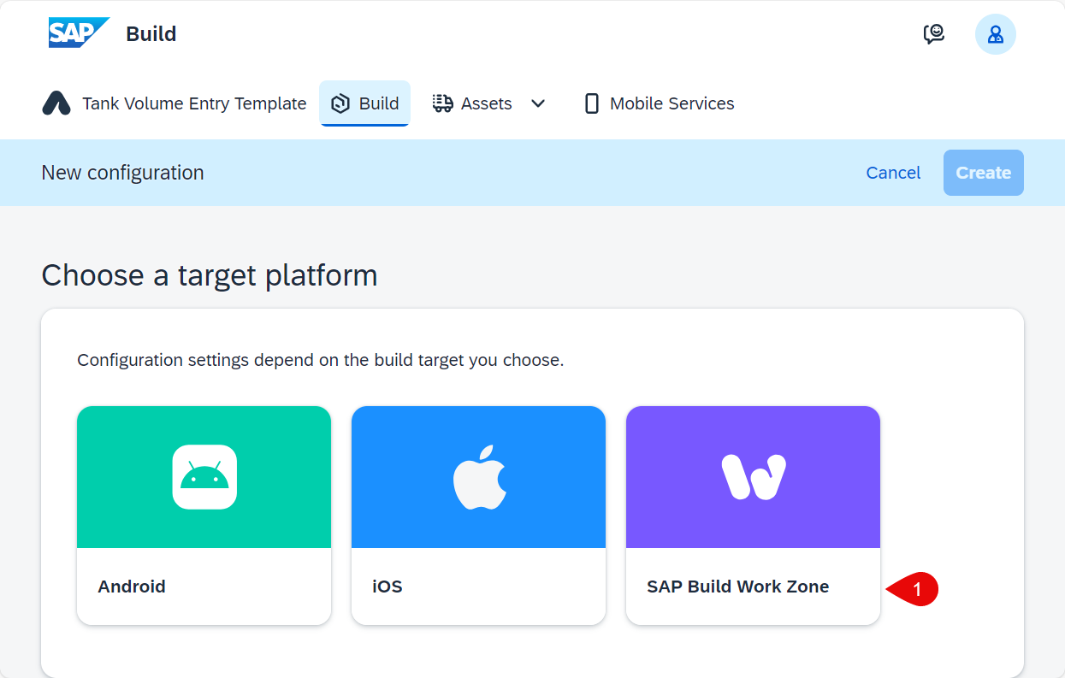1065x678 pixels.
Task: Select the Android card label
Action: [132, 587]
